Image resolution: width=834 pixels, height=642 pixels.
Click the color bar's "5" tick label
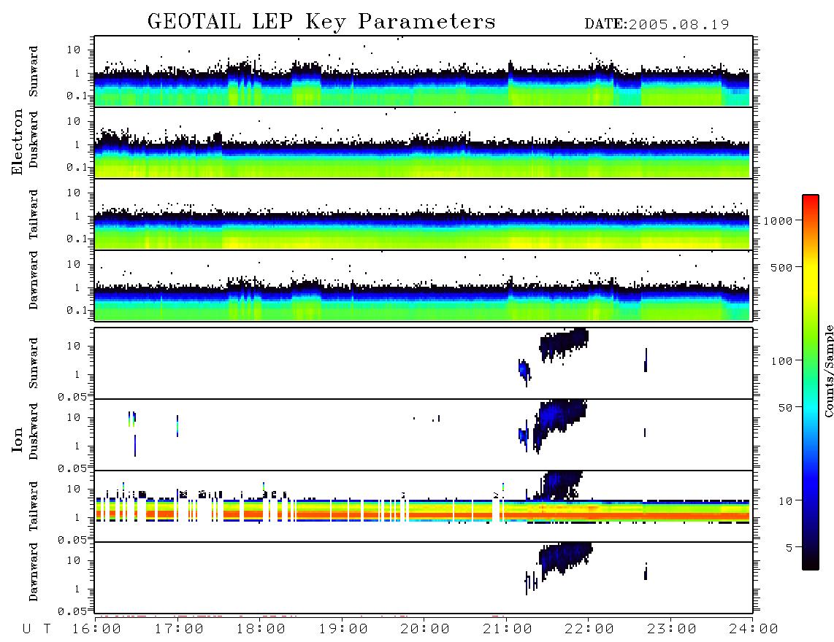pos(789,547)
